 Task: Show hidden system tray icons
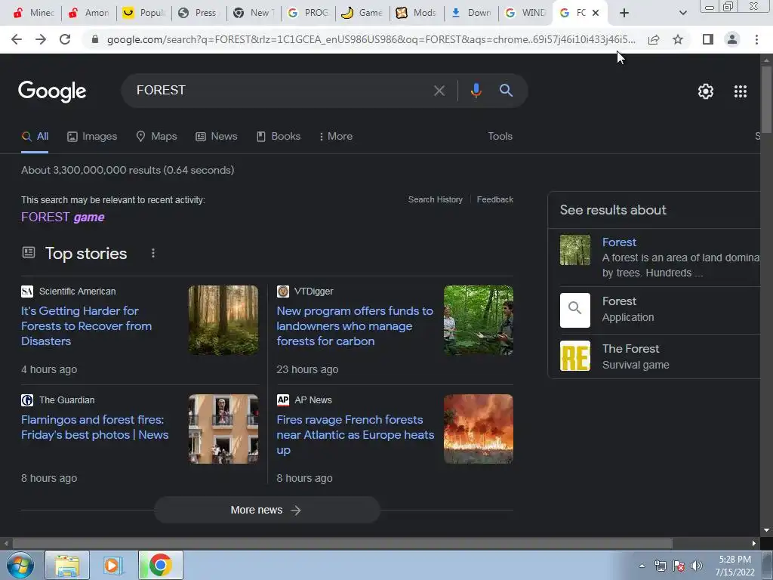pos(642,566)
